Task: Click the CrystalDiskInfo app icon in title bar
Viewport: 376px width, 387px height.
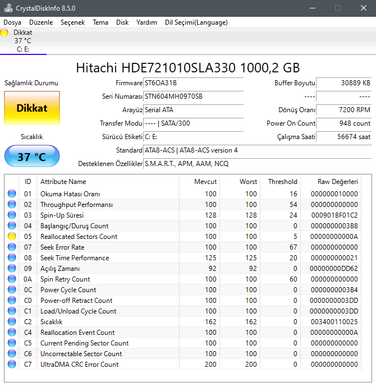Action: click(7, 8)
